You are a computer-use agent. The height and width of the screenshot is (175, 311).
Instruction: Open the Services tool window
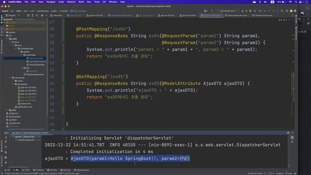pos(66,170)
